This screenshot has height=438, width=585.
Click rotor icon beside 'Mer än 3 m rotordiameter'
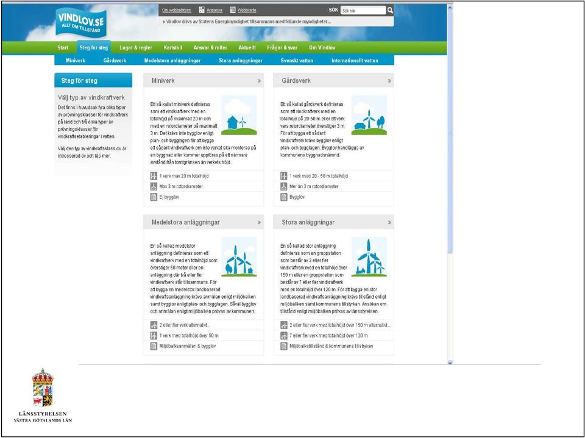[284, 186]
